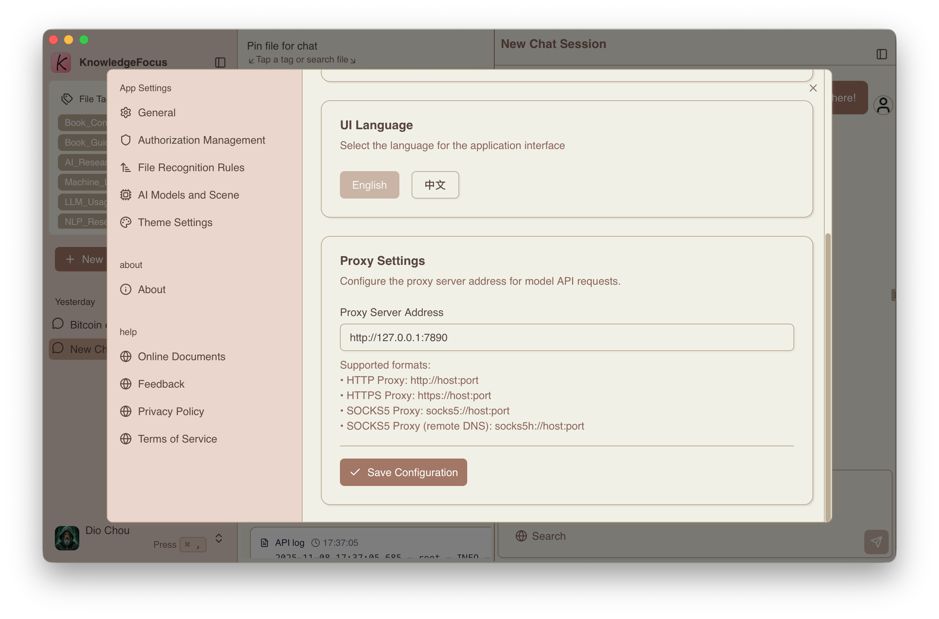Switch UI language to 中文
This screenshot has width=939, height=619.
[x=435, y=185]
